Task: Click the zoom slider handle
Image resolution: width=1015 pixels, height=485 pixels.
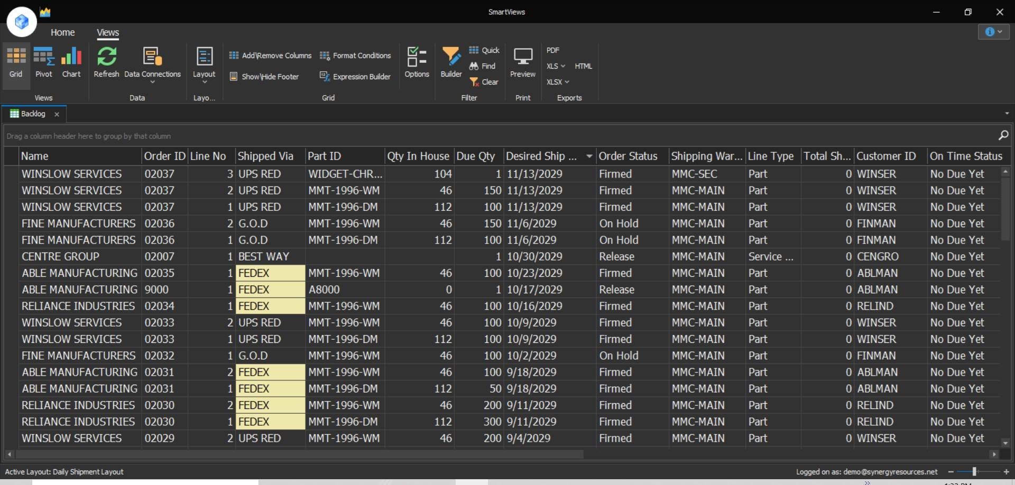Action: [x=974, y=472]
